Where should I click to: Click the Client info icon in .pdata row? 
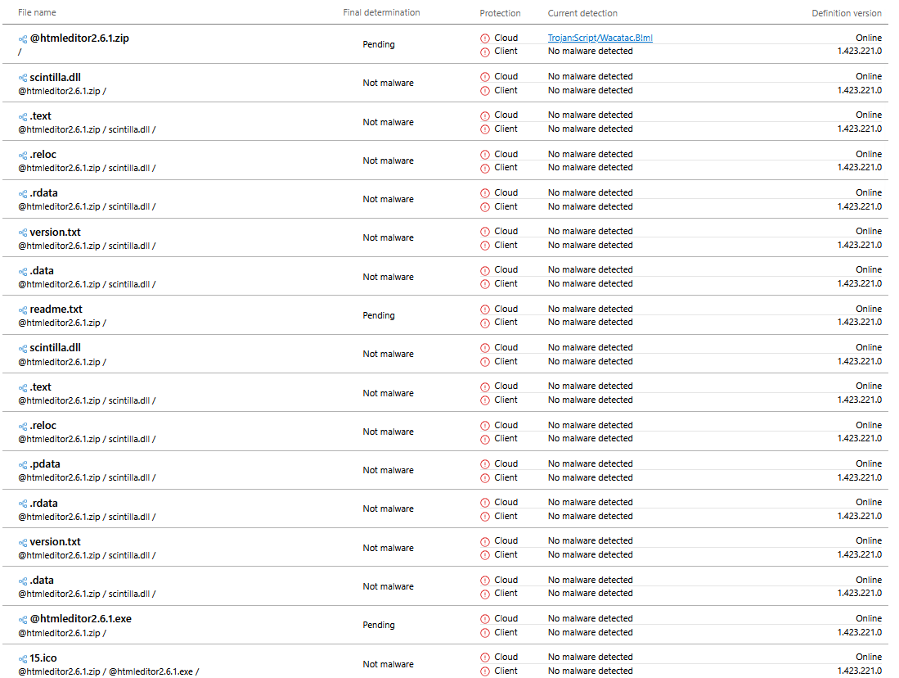(x=485, y=478)
